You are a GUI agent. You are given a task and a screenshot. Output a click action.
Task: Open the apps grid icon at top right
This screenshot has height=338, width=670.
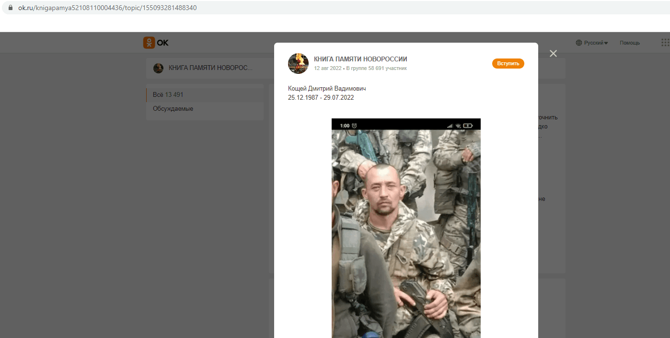(x=665, y=43)
